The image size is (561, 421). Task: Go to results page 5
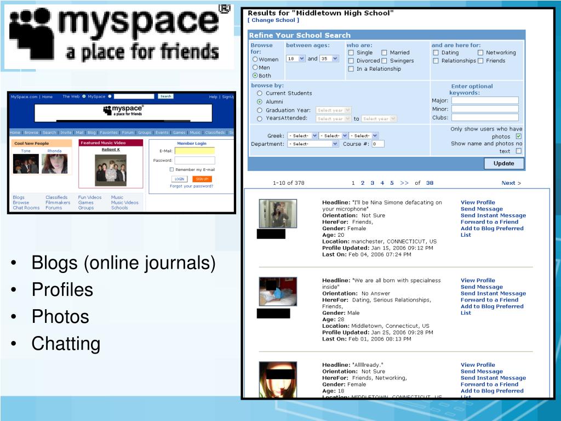point(392,183)
